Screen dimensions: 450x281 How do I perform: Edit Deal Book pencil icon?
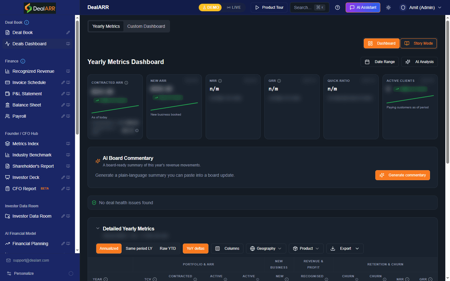(68, 32)
